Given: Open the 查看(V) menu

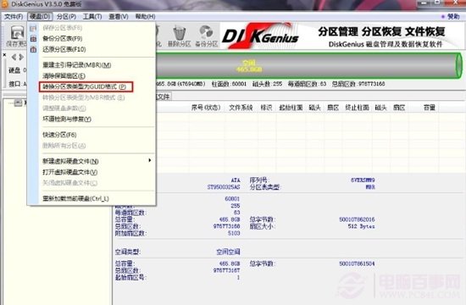Looking at the screenshot, I should point(119,16).
